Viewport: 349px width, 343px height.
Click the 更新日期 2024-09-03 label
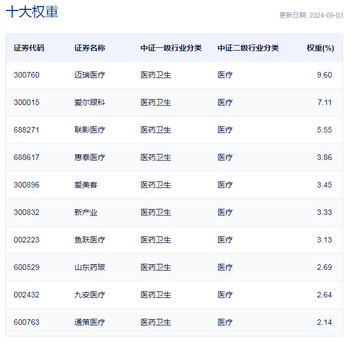311,15
